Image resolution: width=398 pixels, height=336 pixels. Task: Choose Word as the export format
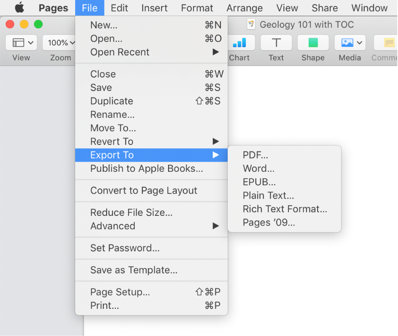(259, 168)
